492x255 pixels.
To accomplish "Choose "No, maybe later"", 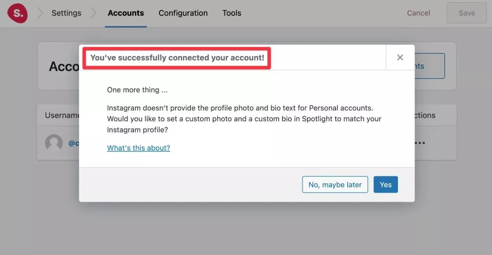I will click(335, 185).
